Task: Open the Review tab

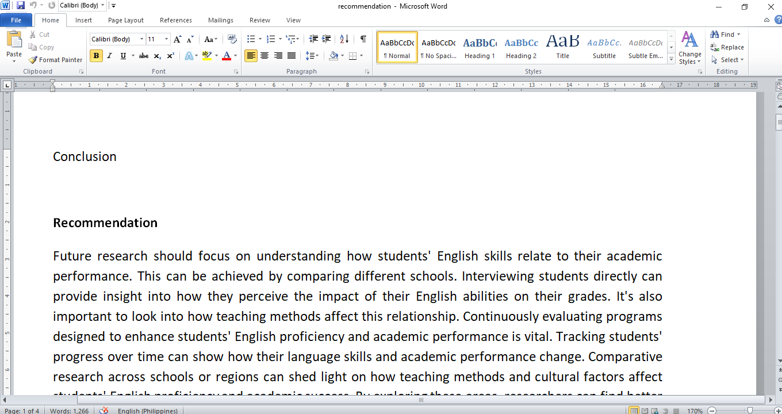Action: [260, 20]
